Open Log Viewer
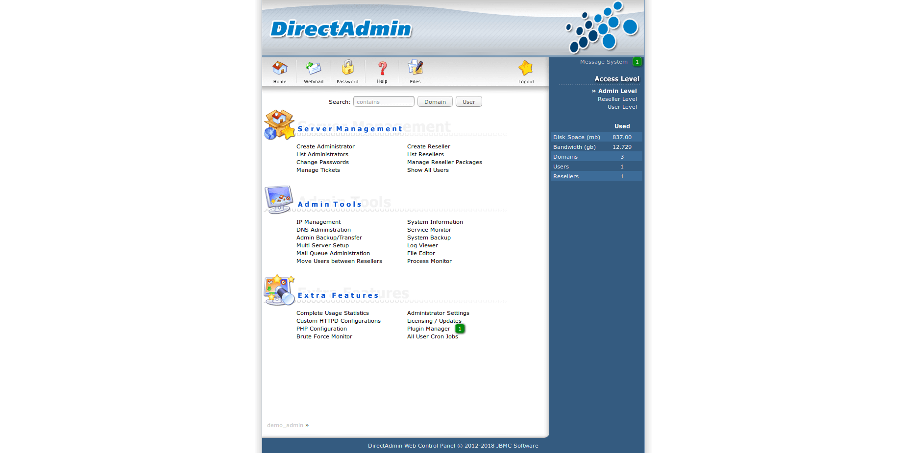Screen dimensions: 905x453 click(x=422, y=245)
